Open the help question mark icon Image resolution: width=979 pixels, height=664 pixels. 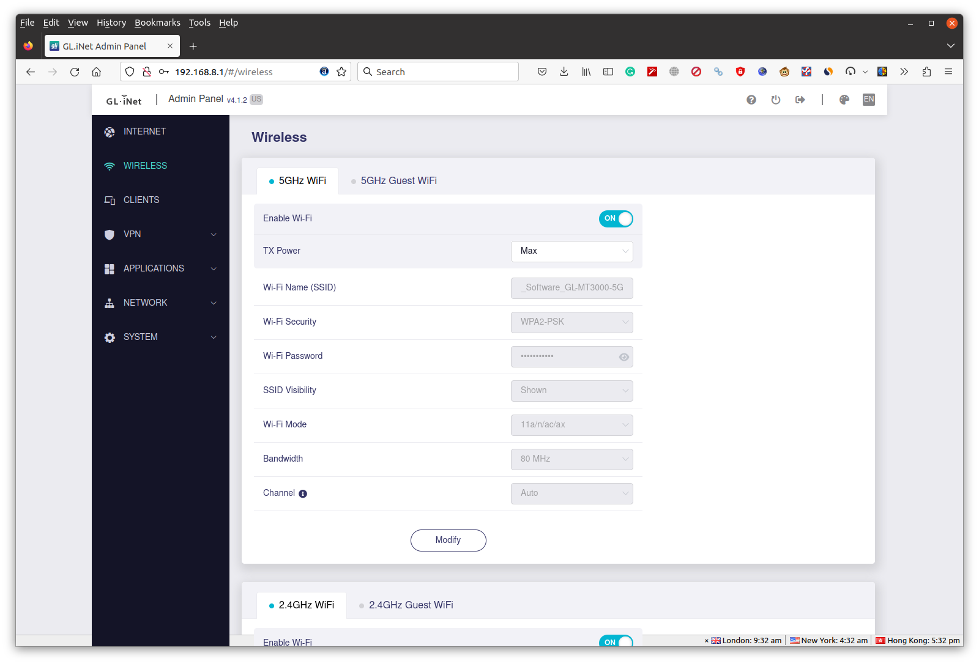751,100
